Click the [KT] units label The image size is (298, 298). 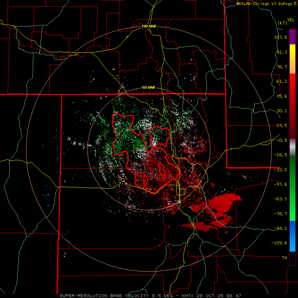[x=283, y=23]
